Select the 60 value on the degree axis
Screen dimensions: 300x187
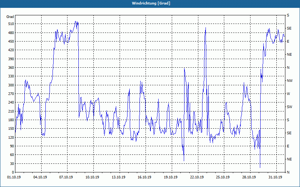[x=12, y=155]
